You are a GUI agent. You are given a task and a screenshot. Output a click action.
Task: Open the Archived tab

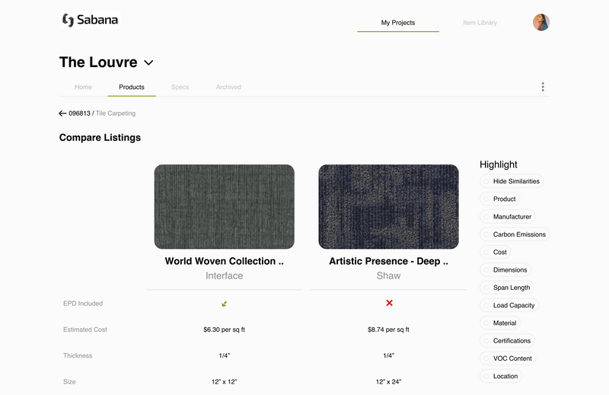228,88
